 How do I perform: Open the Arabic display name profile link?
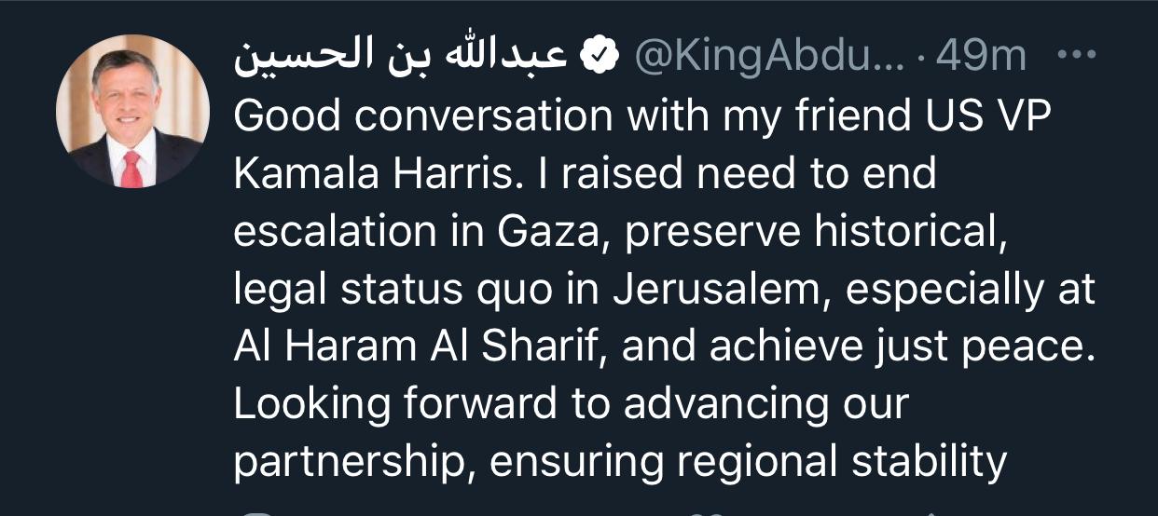pyautogui.click(x=401, y=56)
